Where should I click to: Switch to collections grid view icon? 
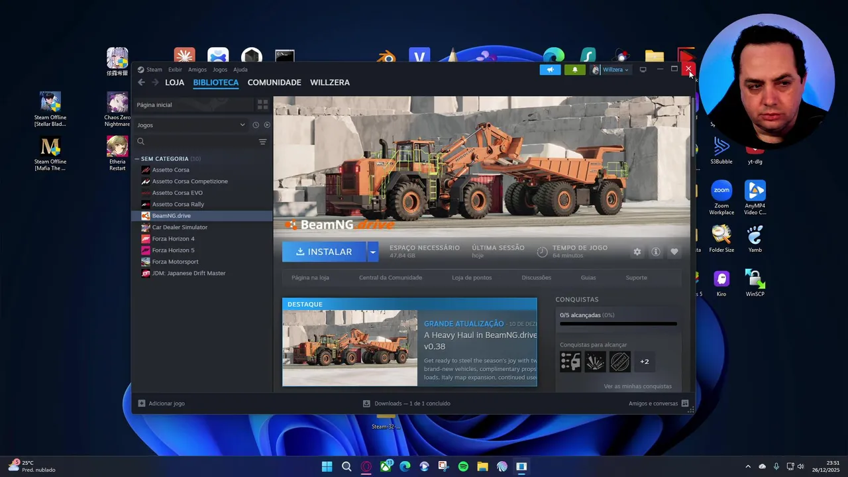point(262,105)
